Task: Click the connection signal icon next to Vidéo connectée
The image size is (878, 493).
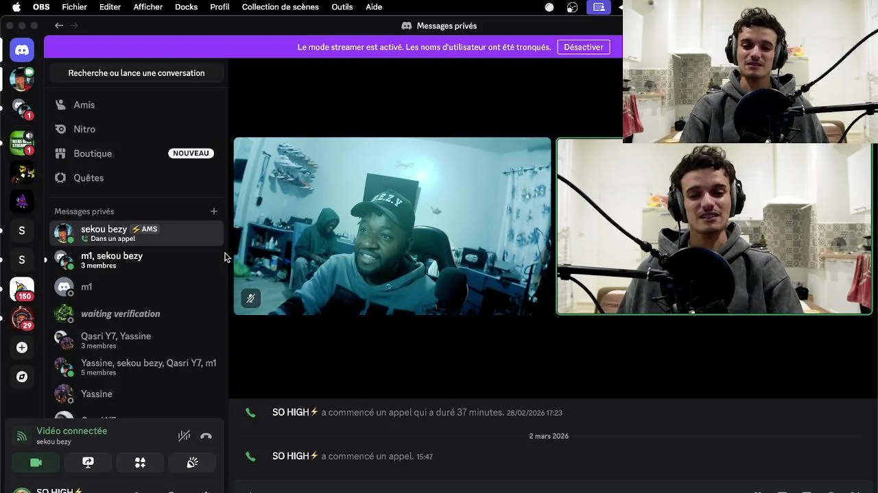Action: tap(22, 435)
